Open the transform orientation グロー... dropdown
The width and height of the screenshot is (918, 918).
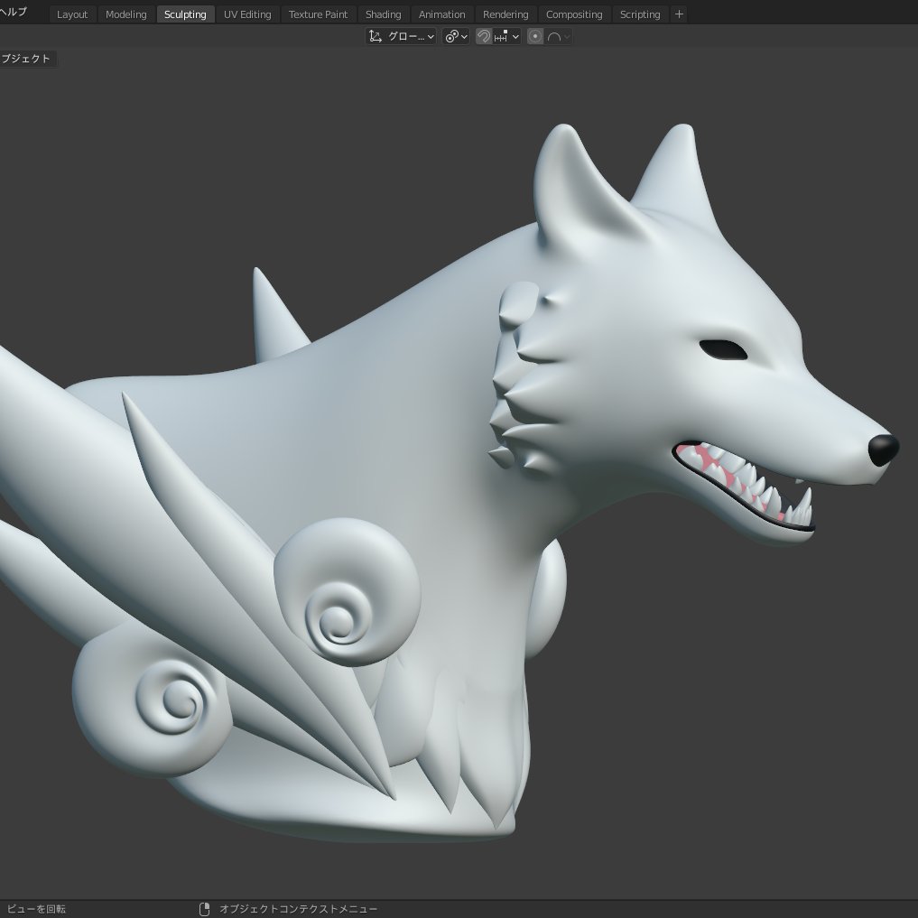[x=401, y=36]
